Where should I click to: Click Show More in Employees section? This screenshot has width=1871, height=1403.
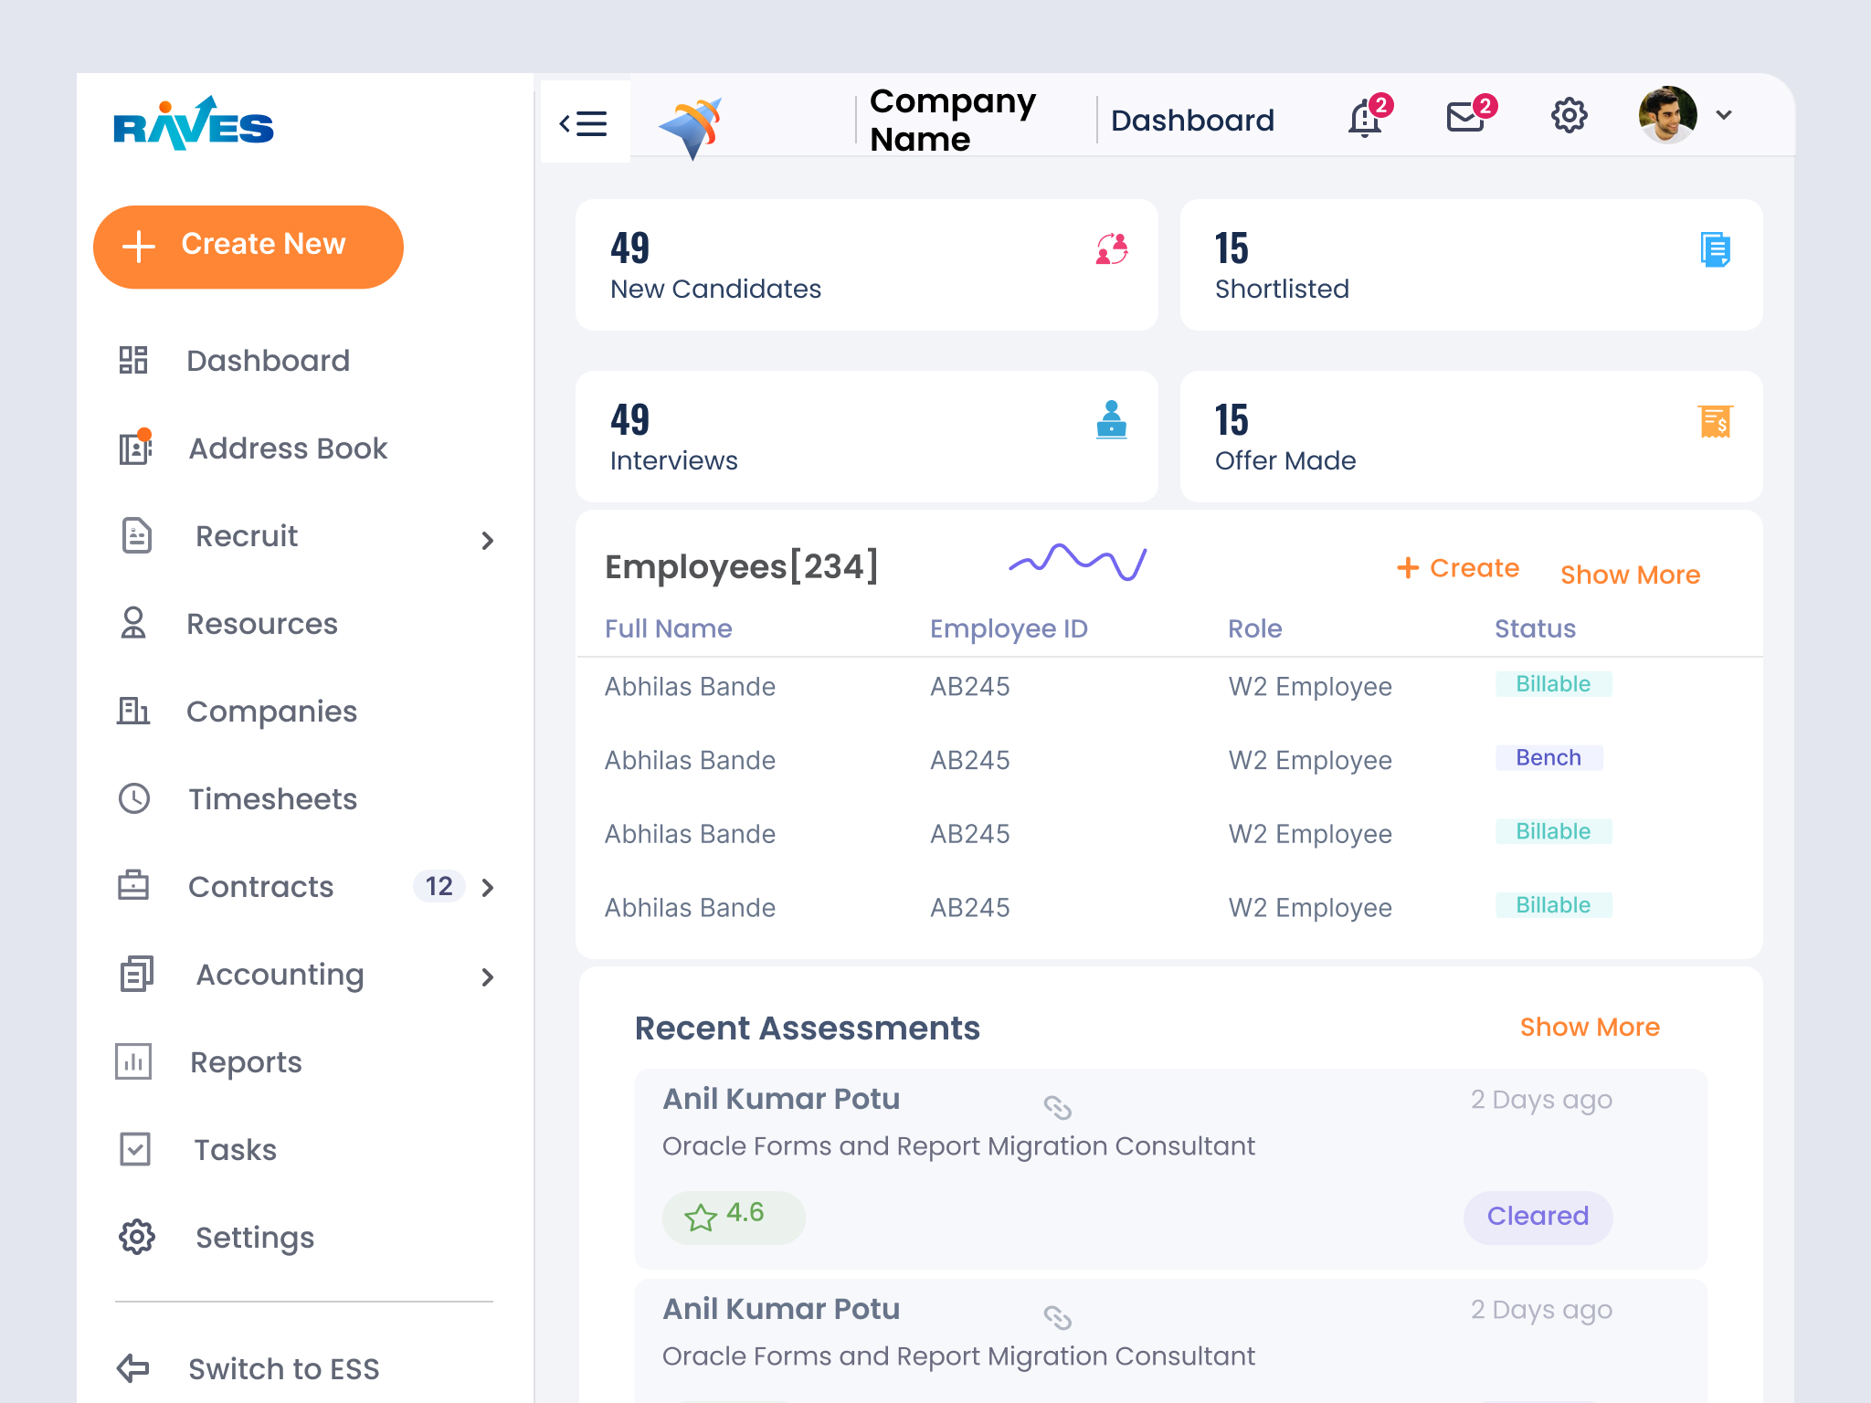click(1630, 575)
